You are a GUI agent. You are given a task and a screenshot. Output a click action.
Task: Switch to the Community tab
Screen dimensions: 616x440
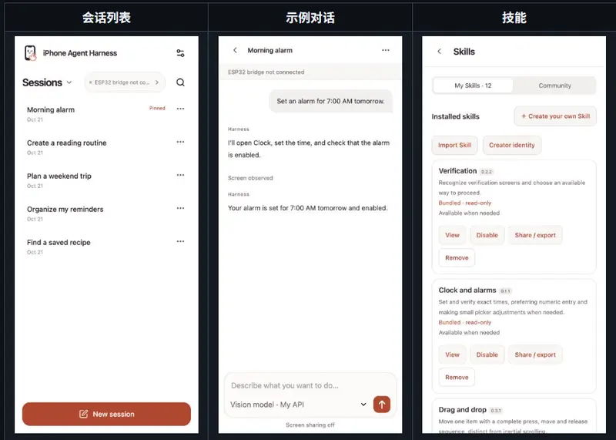click(x=554, y=86)
